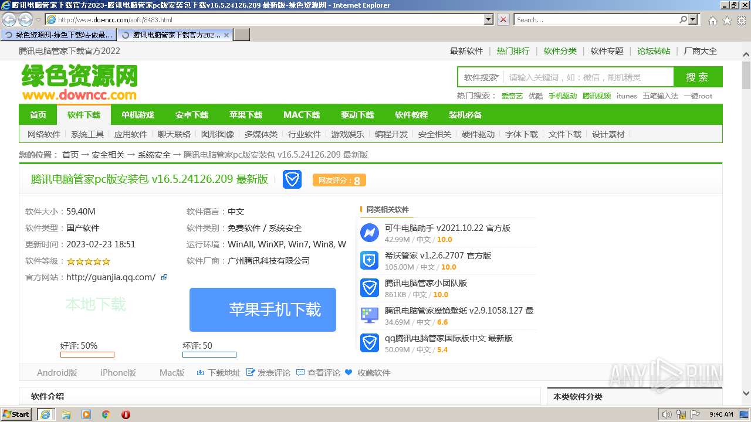Open the MAC下载 navigation menu item

click(x=302, y=115)
